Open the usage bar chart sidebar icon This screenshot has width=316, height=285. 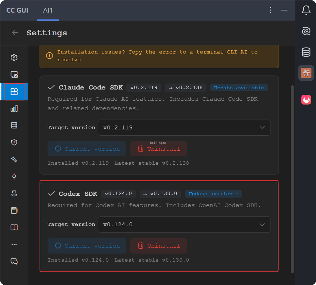pos(14,108)
